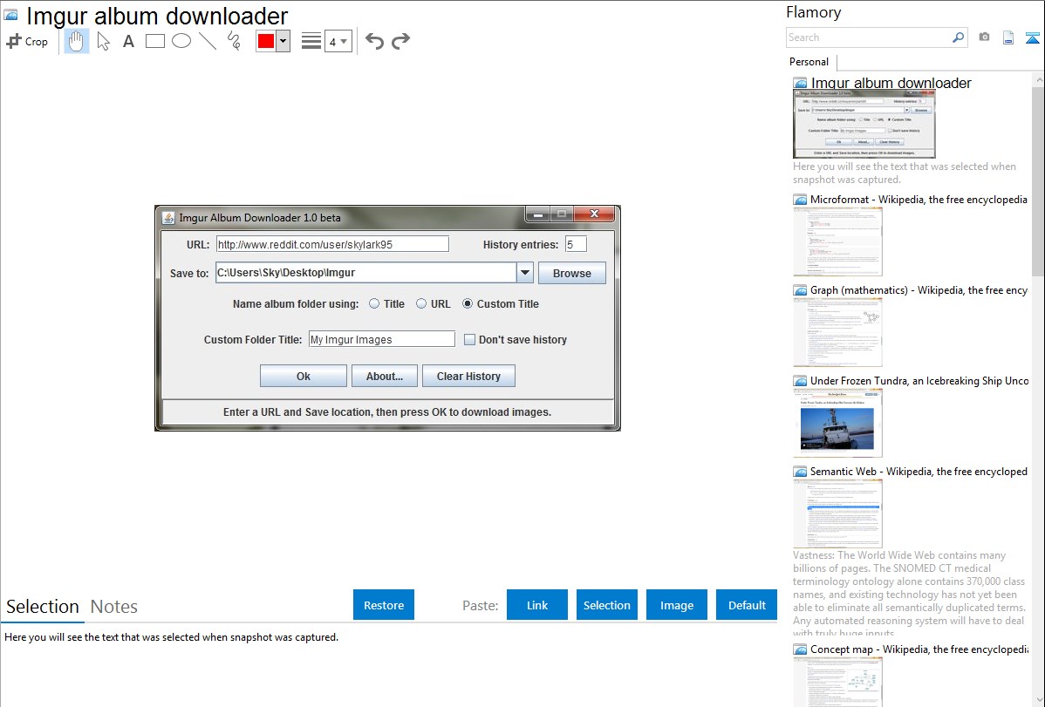This screenshot has width=1045, height=707.
Task: Toggle the Don't save history checkbox
Action: 470,340
